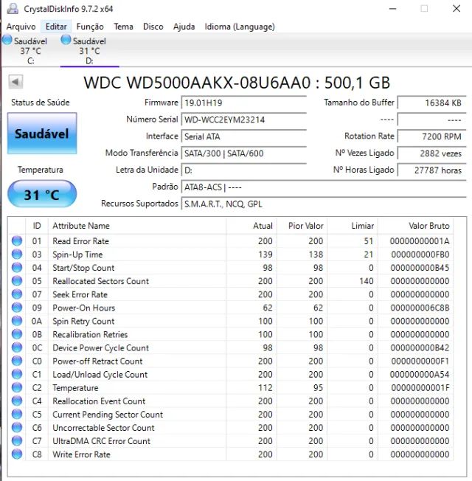This screenshot has width=472, height=481.
Task: Click the power-on hours field 27787 horas
Action: tap(432, 170)
